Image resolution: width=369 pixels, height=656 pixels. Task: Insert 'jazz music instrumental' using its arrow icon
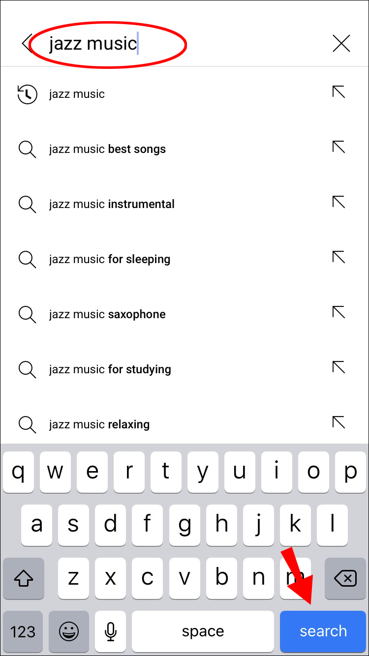point(338,202)
